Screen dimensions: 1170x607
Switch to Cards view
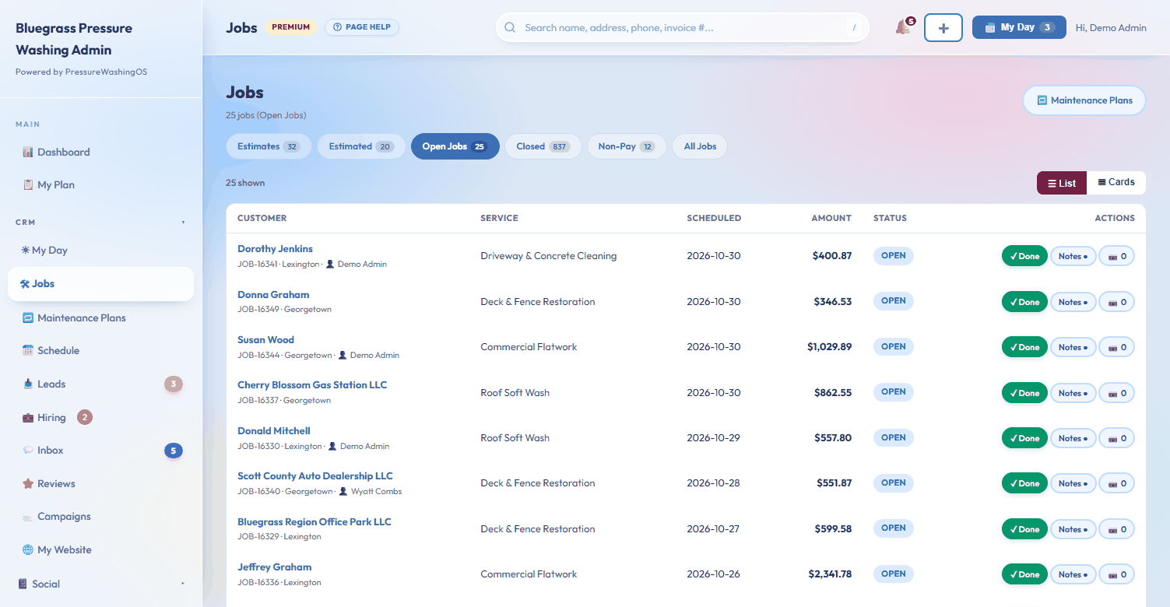pyautogui.click(x=1116, y=183)
